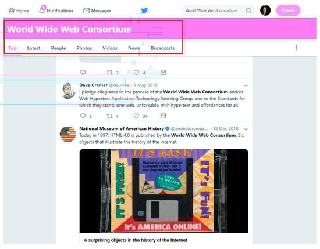The image size is (320, 249).
Task: Open the Notifications bell icon
Action: (42, 10)
